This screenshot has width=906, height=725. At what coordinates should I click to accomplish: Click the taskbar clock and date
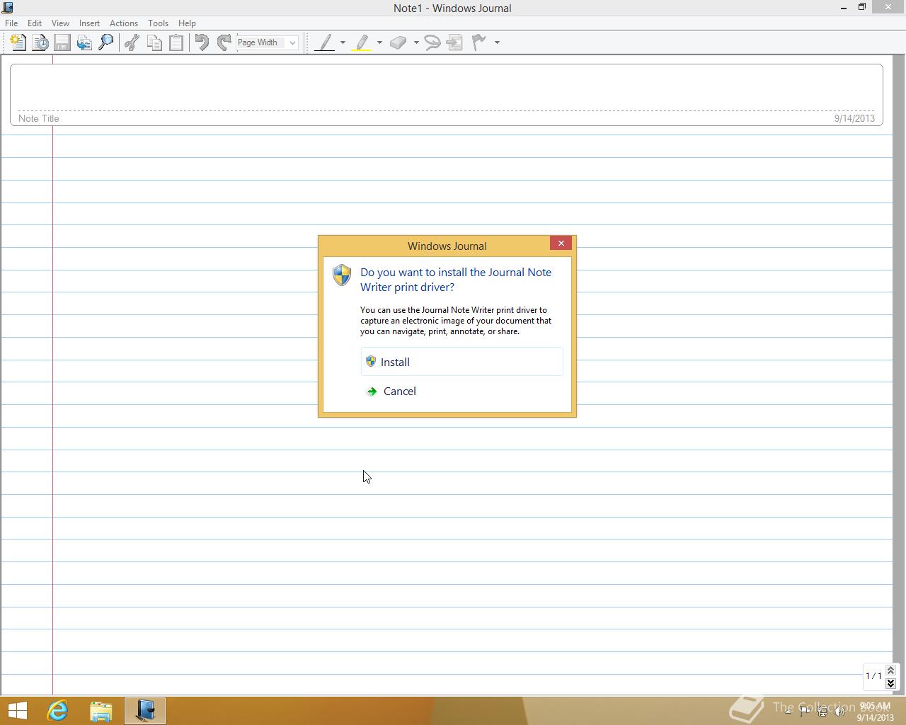876,712
